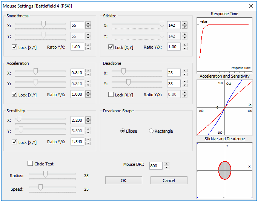
Task: Click the Acceleration and Sensitivity graph
Action: pos(224,108)
